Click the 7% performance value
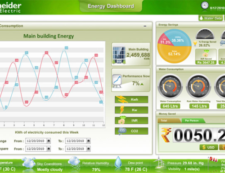The width and height of the screenshot is (225, 173). (136, 83)
